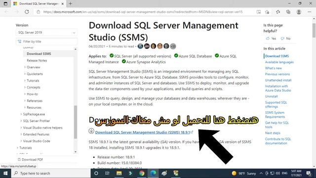
Task: Open Google Chrome from taskbar
Action: tap(142, 173)
